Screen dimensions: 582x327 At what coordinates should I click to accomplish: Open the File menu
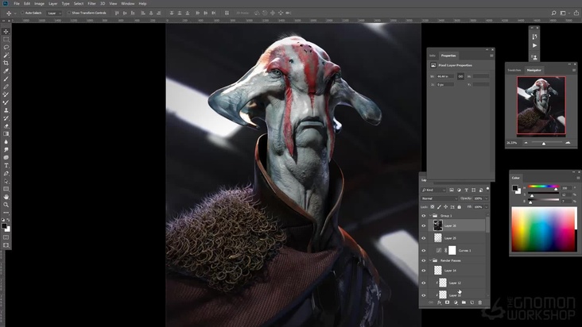coord(17,3)
